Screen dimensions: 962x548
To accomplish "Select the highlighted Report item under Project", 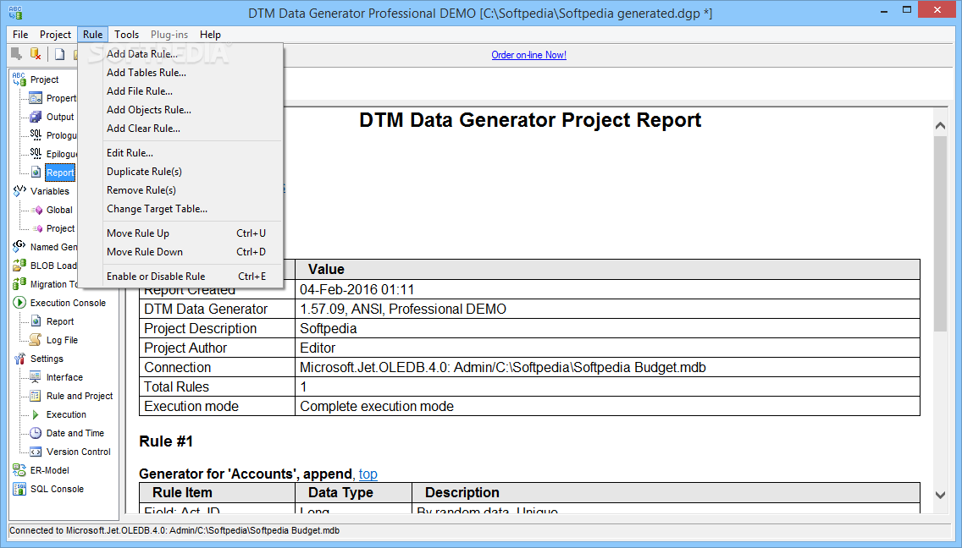I will coord(60,173).
